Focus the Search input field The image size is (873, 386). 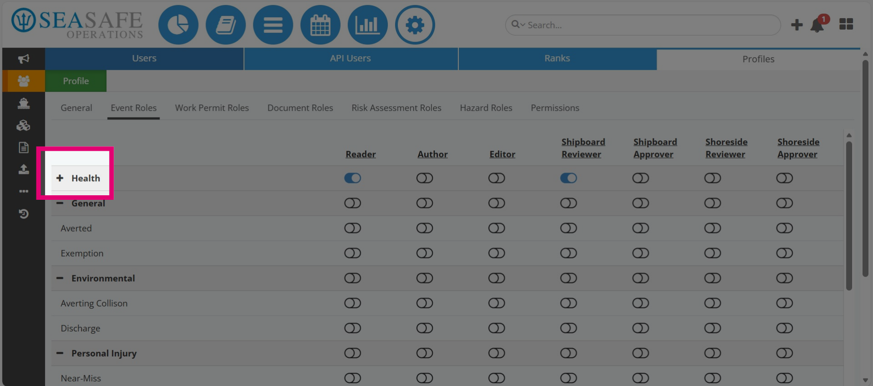(643, 25)
